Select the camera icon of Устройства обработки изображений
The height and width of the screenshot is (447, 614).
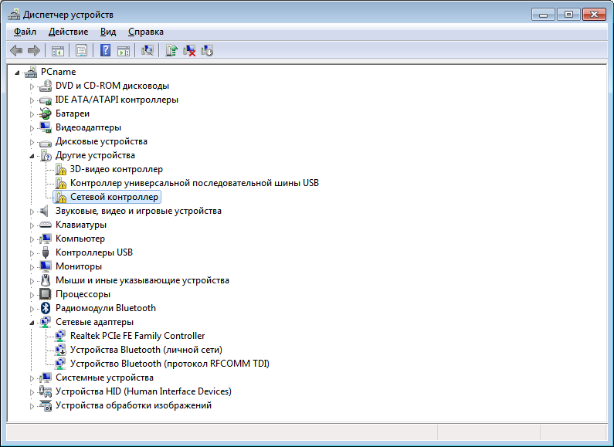pyautogui.click(x=46, y=405)
